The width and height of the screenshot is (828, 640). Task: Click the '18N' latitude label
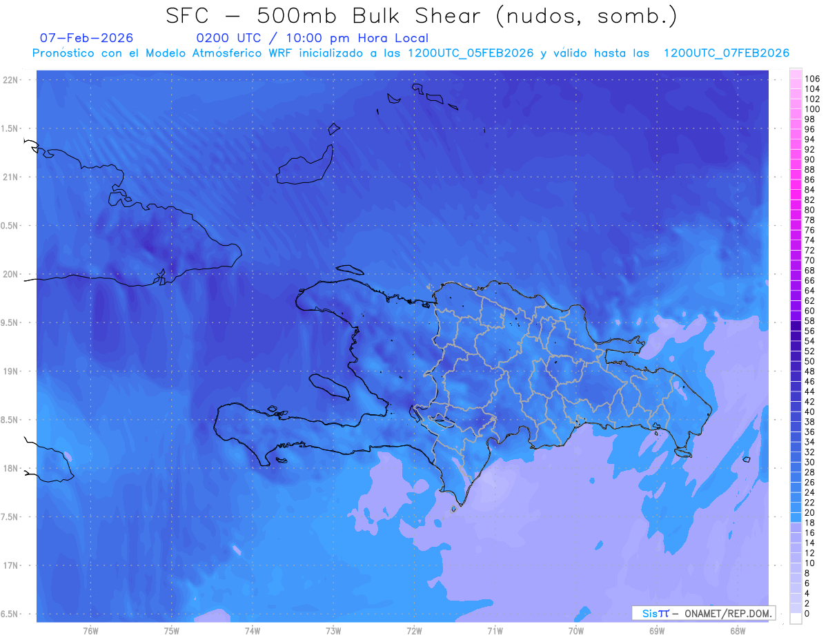[11, 469]
